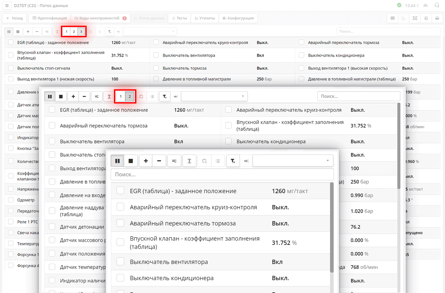Open the grid view icon in top-right toolbar
This screenshot has width=445, height=293.
click(393, 18)
